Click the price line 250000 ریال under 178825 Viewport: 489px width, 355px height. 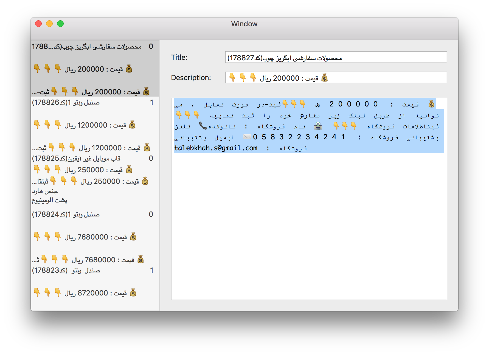coord(83,170)
